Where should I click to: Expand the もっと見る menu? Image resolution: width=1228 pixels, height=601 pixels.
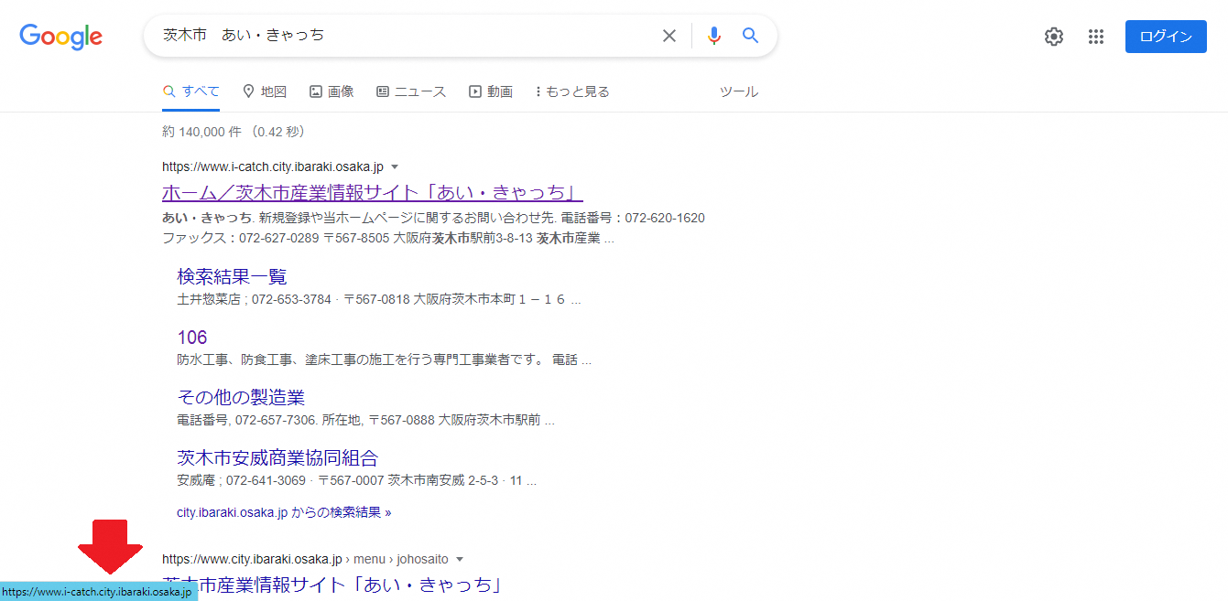click(x=572, y=91)
